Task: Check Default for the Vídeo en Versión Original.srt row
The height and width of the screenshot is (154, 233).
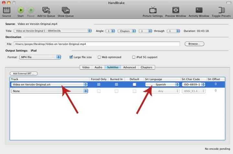Action: click(x=135, y=85)
